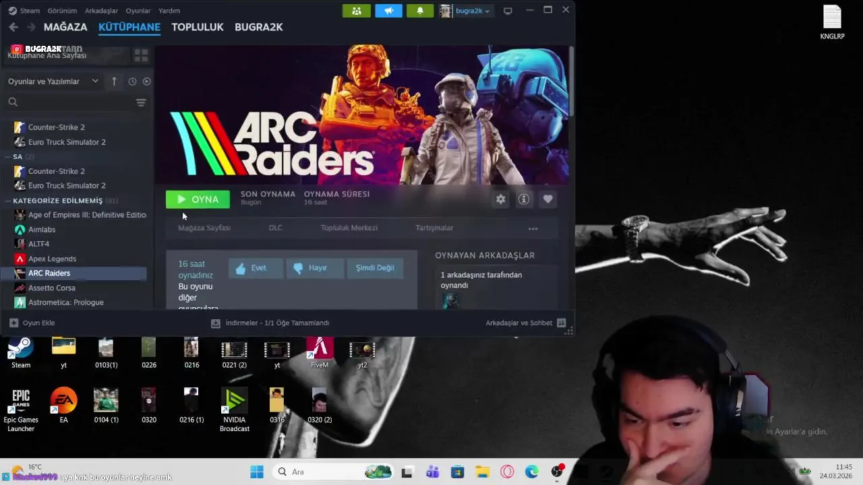The height and width of the screenshot is (485, 863).
Task: Select ALTF4 in the library list
Action: (x=38, y=244)
